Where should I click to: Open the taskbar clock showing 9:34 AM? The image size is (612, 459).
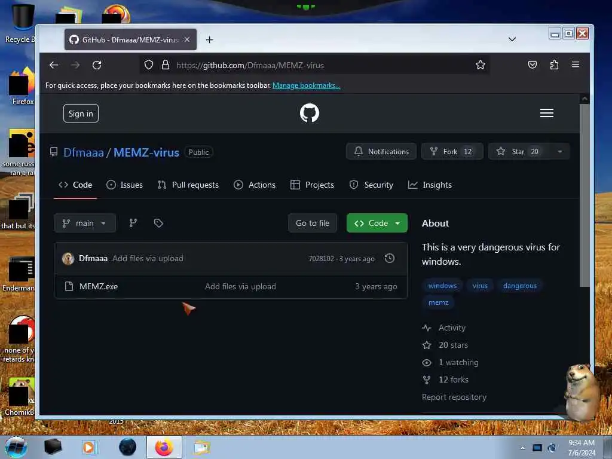tap(582, 447)
